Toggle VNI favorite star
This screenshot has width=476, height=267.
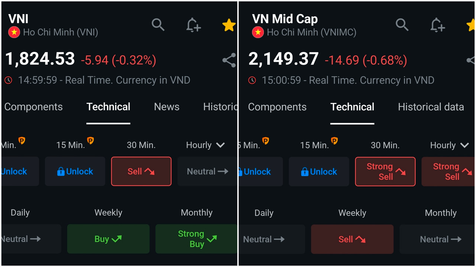[229, 25]
